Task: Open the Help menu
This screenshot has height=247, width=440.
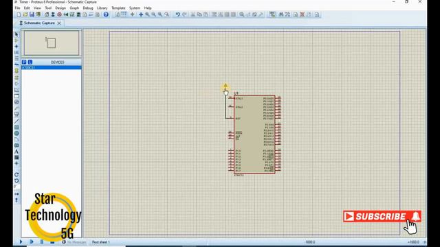Action: pyautogui.click(x=148, y=8)
